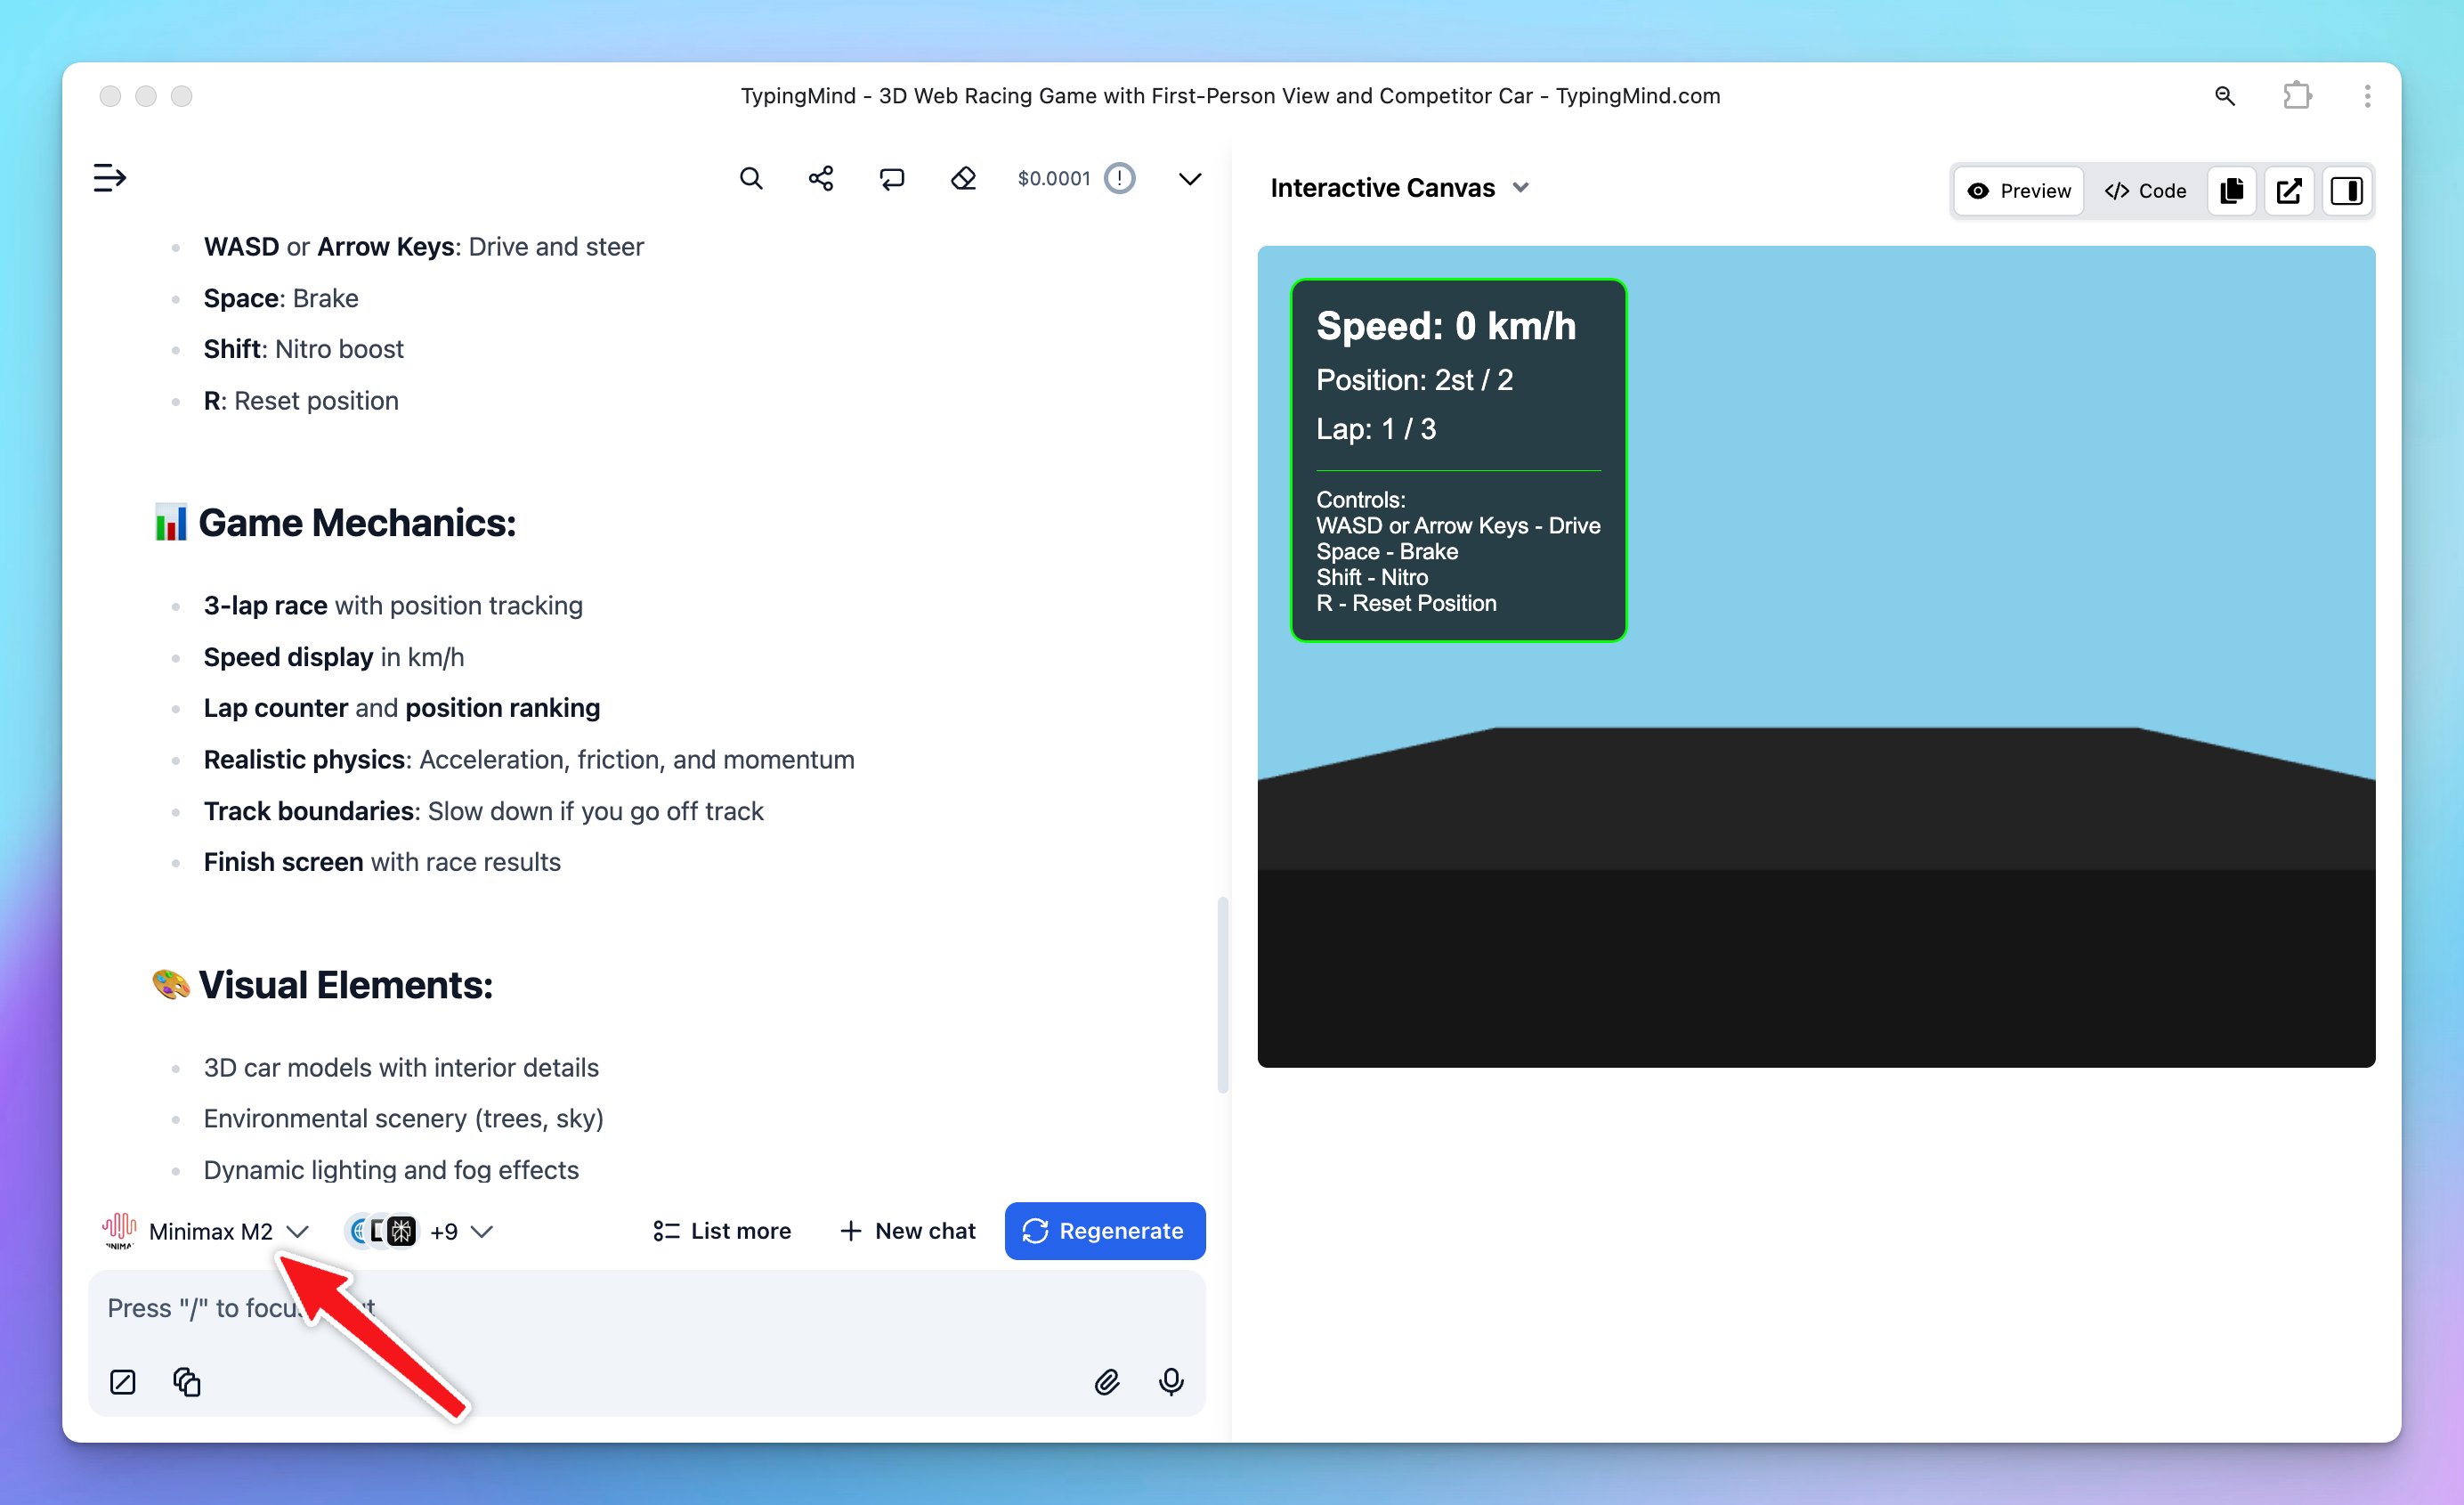Switch to the Code tab
2464x1505 pixels.
(2145, 190)
